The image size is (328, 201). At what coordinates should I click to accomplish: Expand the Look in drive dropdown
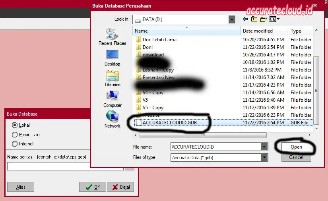pyautogui.click(x=232, y=19)
